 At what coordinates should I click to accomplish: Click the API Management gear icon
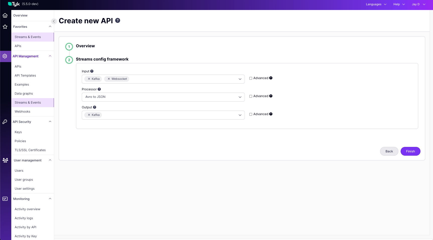click(5, 56)
